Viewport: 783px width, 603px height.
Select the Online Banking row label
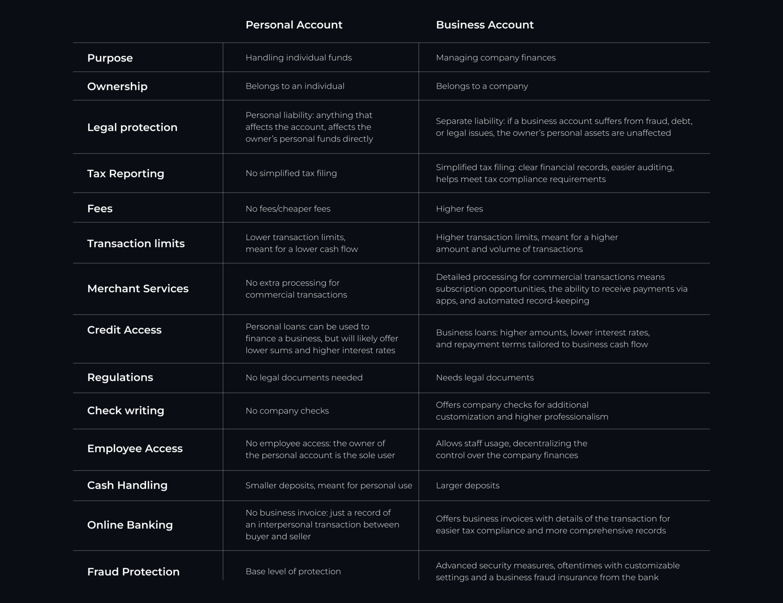(x=130, y=525)
